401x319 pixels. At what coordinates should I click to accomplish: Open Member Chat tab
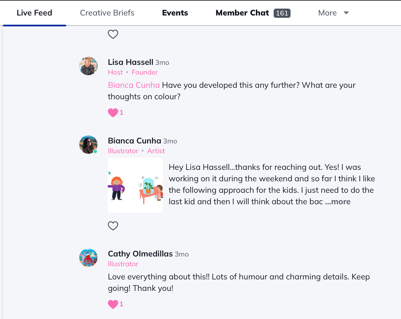(242, 13)
